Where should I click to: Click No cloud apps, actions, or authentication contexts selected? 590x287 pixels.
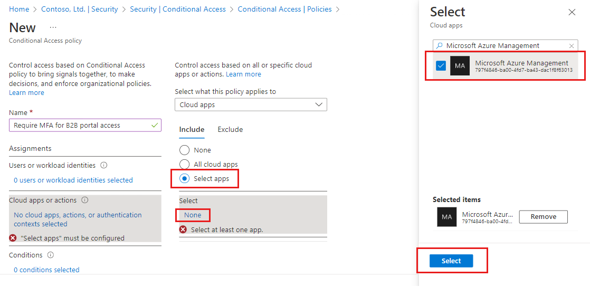[x=78, y=219]
